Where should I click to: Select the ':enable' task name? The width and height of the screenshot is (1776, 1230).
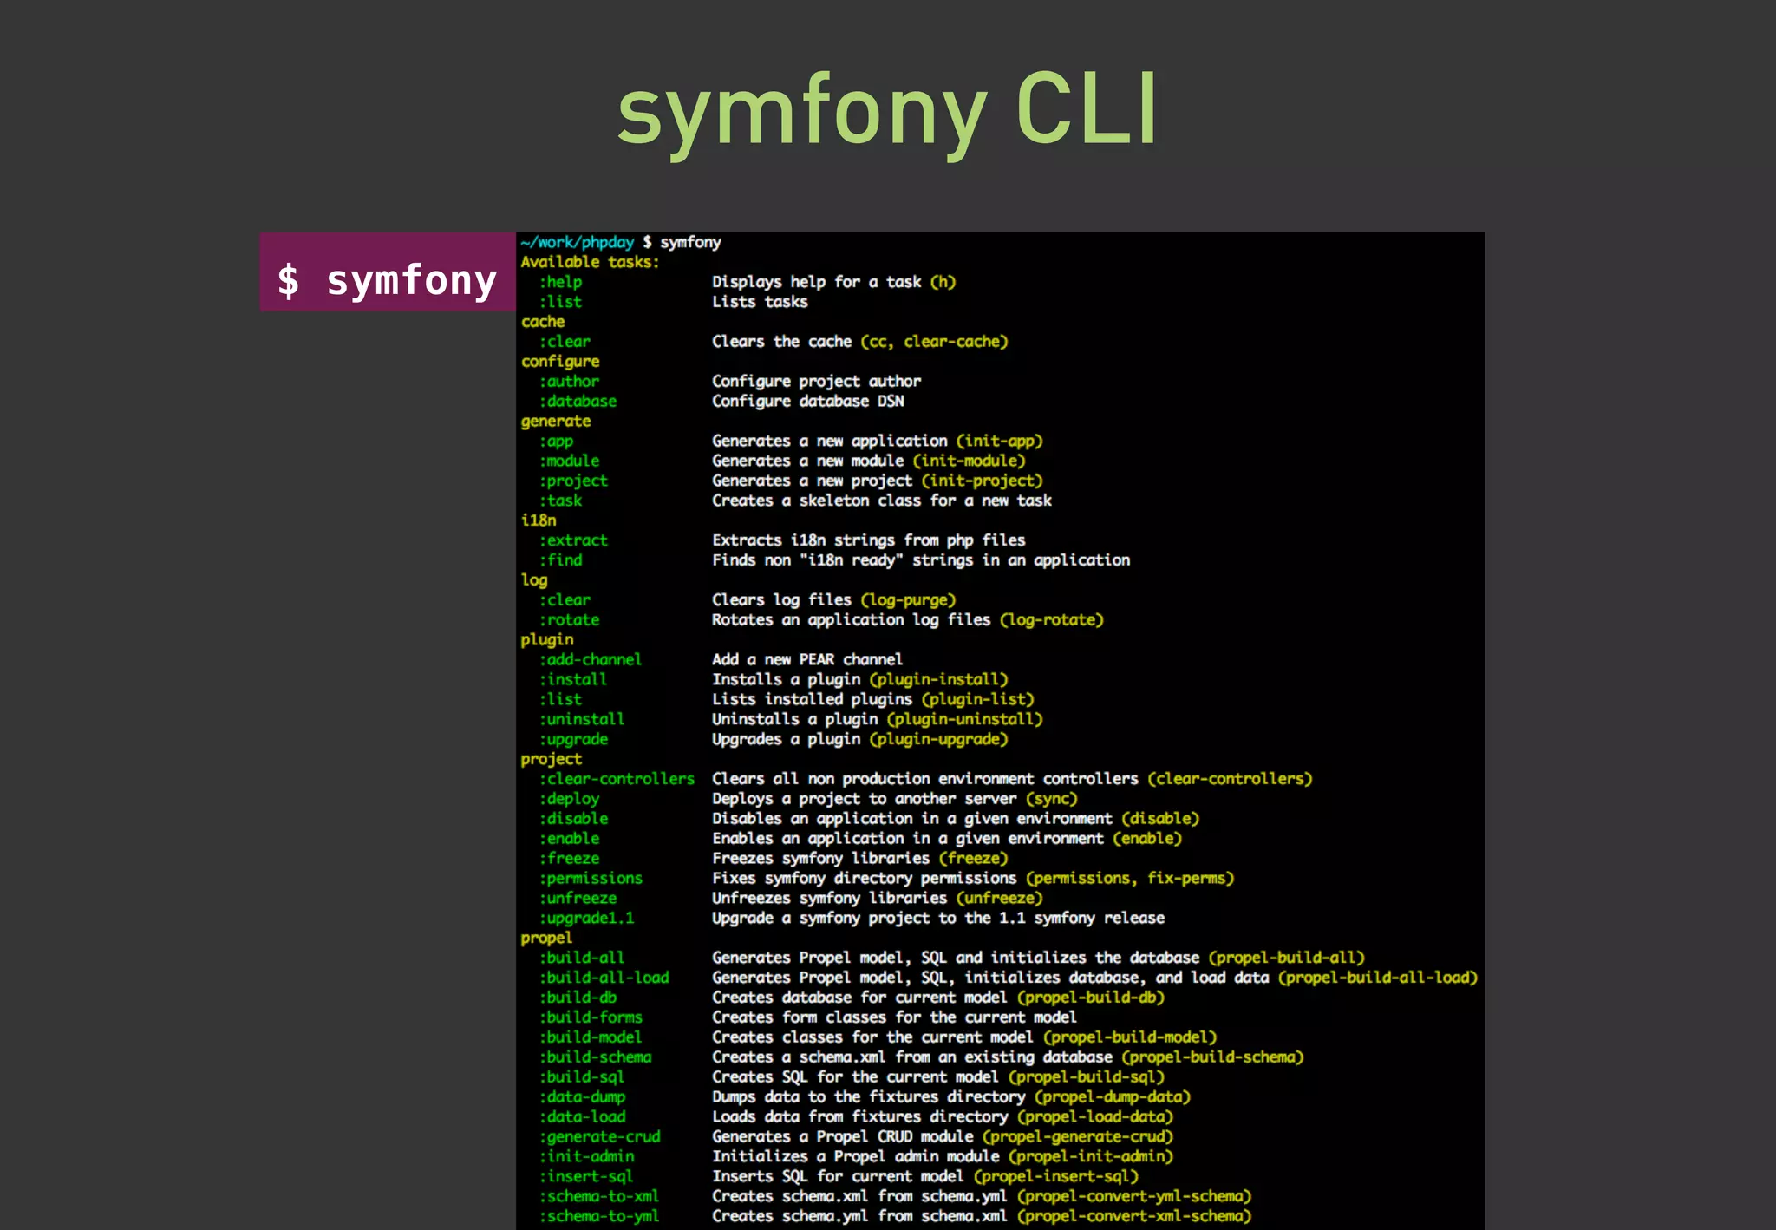pyautogui.click(x=569, y=839)
